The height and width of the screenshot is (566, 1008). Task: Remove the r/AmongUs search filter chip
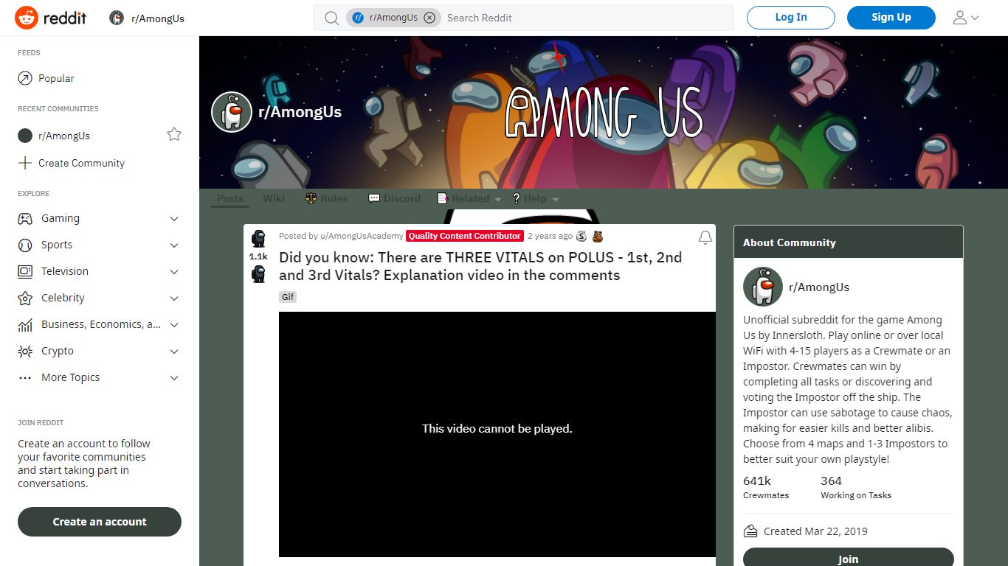[429, 18]
